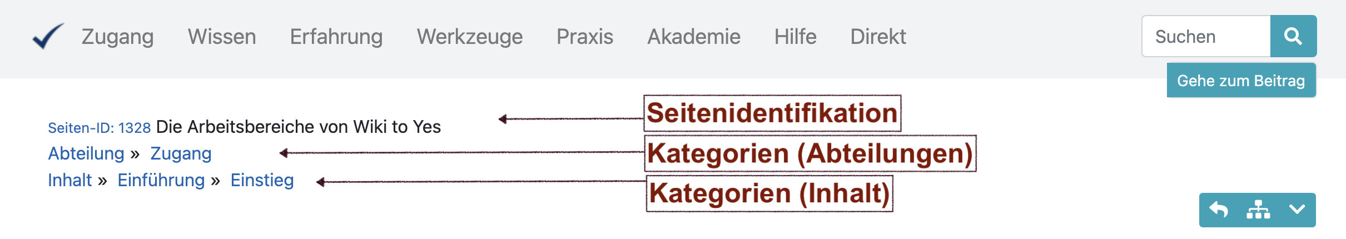Go to the Erfahrung menu item

tap(336, 37)
